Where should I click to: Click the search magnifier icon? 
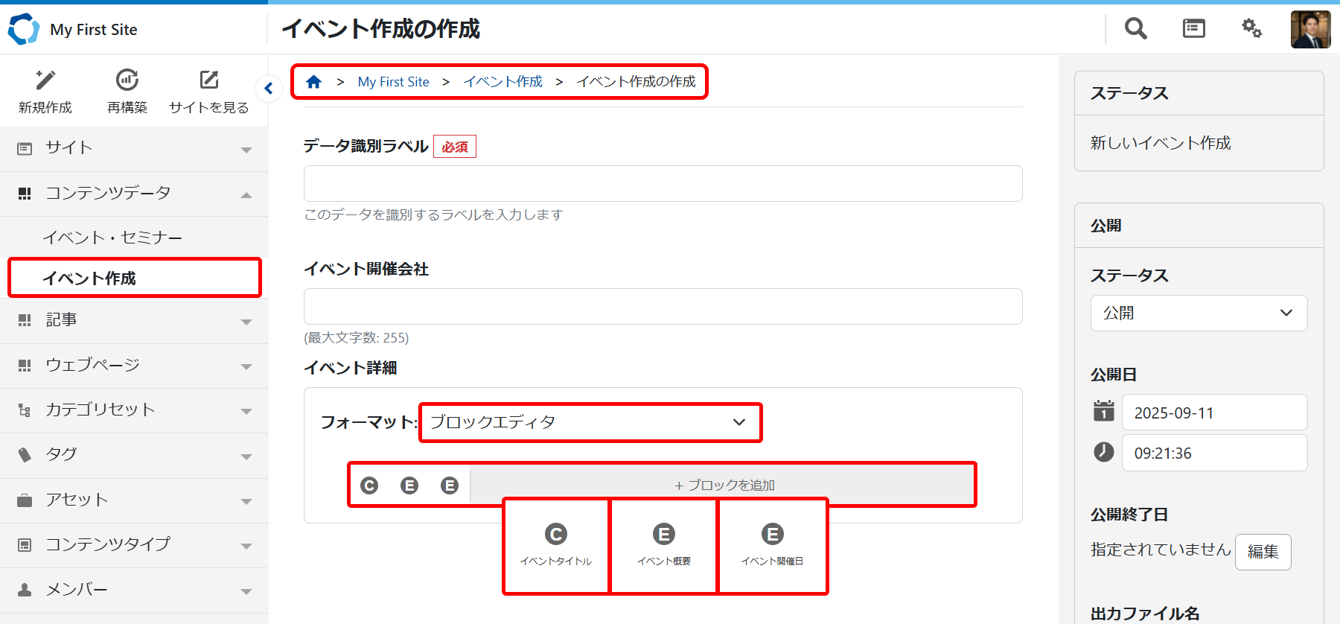[x=1135, y=29]
